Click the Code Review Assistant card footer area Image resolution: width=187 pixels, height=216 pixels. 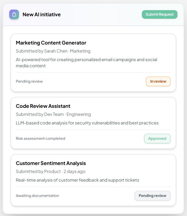[104, 139]
